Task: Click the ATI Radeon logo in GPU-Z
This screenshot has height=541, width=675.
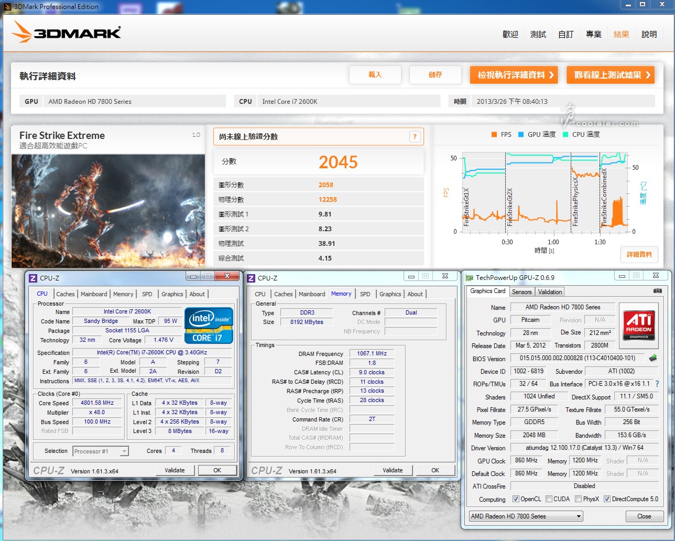Action: coord(638,326)
